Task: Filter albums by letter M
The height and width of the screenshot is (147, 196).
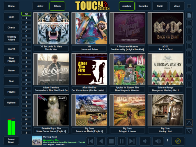Action: click(26, 75)
